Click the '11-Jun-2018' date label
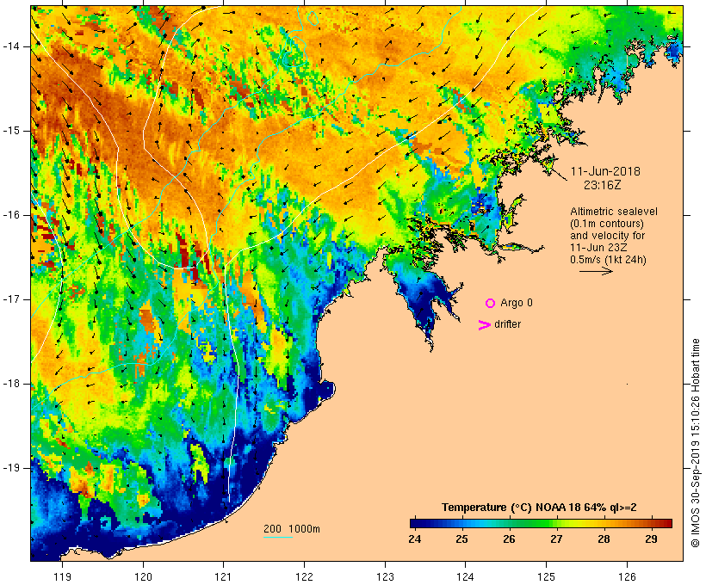This screenshot has width=706, height=585. (605, 171)
